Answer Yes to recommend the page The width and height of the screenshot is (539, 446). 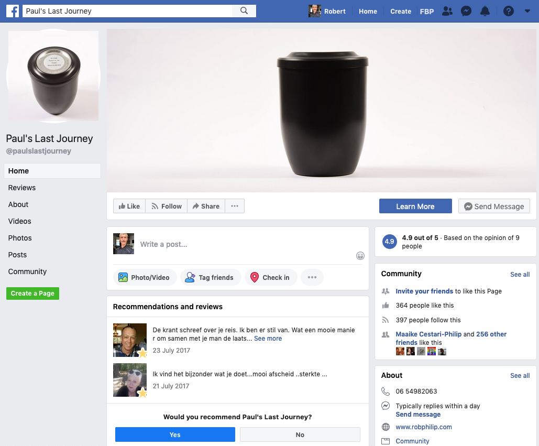[175, 434]
